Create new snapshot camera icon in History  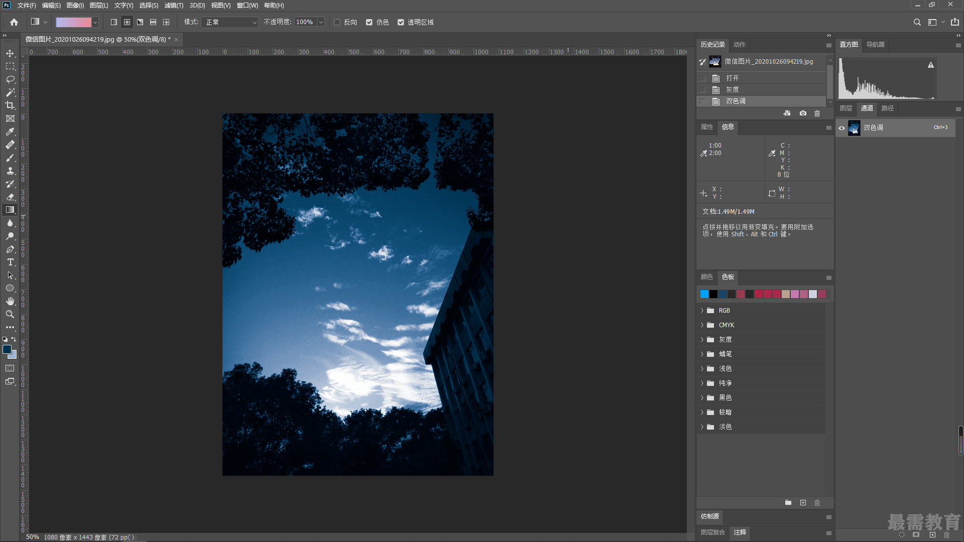(x=803, y=113)
